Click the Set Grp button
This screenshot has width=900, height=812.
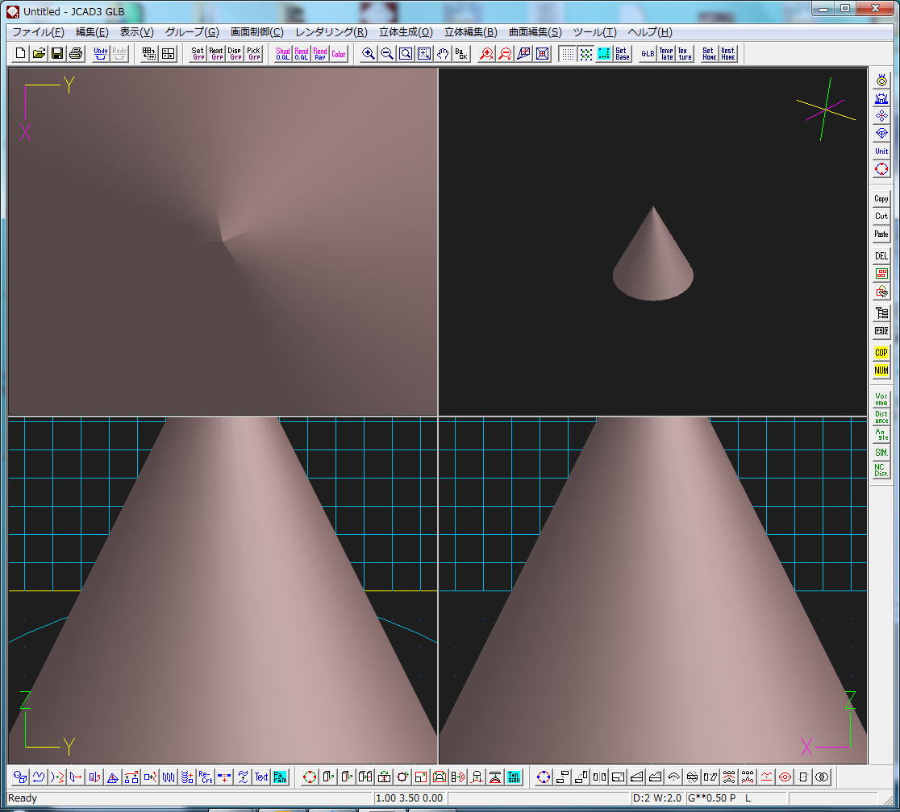198,54
